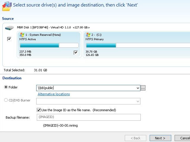Screen dimensions: 190x142
Task: Cancel the backup wizard
Action: 185,138
